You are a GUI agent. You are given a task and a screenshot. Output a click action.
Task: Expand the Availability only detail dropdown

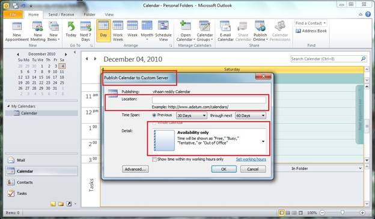[x=263, y=142]
